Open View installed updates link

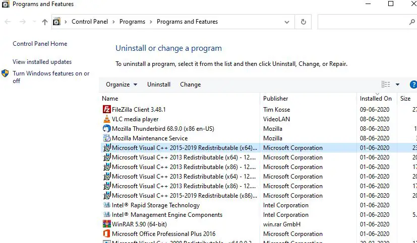click(x=42, y=61)
